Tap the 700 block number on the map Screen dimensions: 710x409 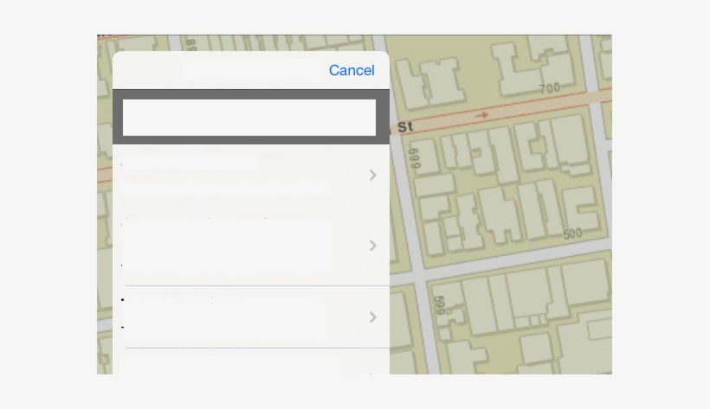550,87
